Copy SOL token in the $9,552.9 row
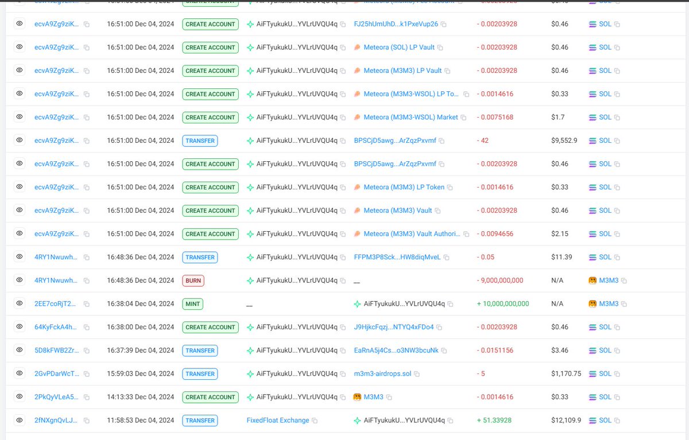The height and width of the screenshot is (440, 689). coord(617,141)
